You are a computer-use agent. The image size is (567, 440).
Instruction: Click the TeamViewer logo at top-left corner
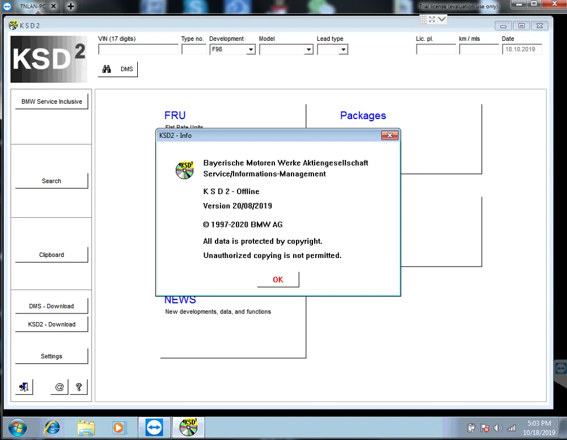[x=7, y=6]
